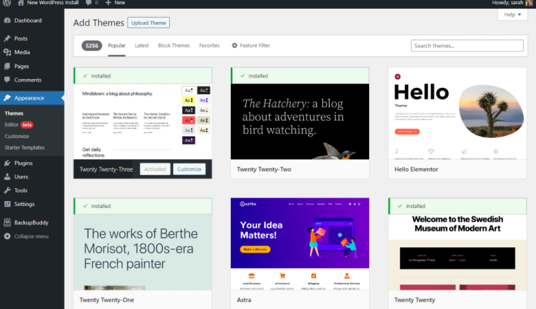Viewport: 536px width, 309px height.
Task: Open the Themes submenu item
Action: click(14, 113)
